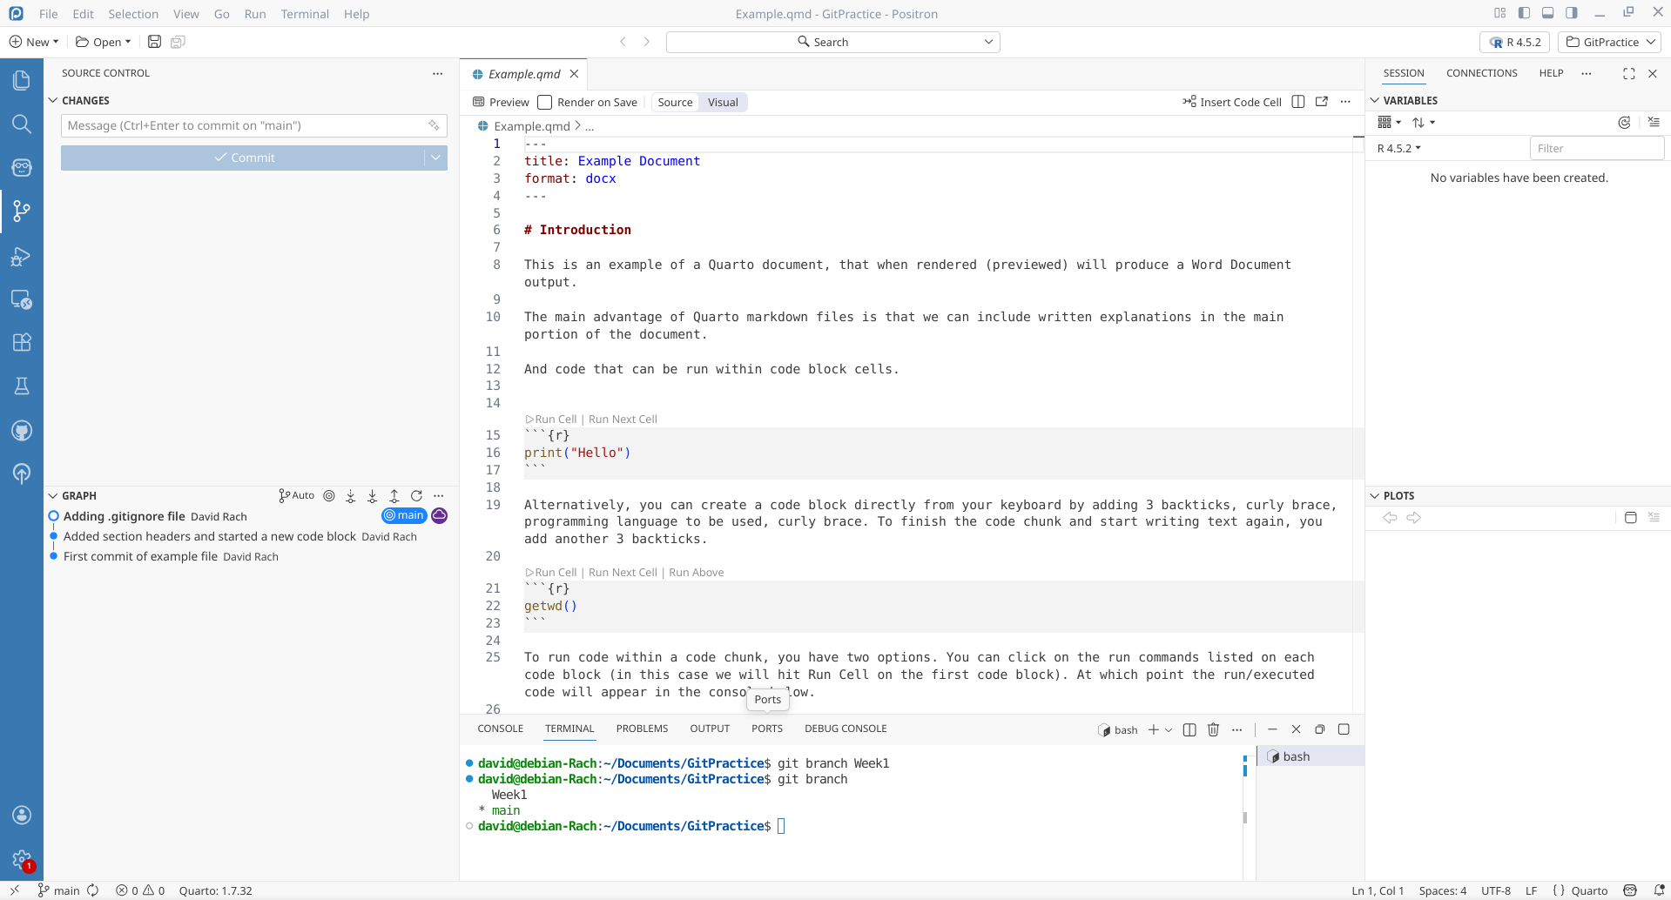Open the Commit button dropdown arrow
1671x900 pixels.
[x=435, y=158]
